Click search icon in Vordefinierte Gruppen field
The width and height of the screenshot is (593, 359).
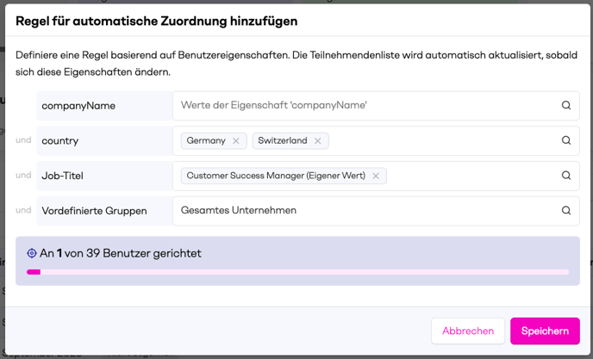566,210
